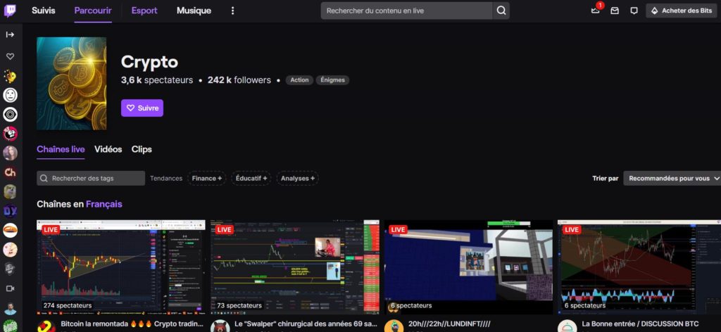721x332 pixels.
Task: Add the Éducatif tag filter
Action: pyautogui.click(x=251, y=179)
